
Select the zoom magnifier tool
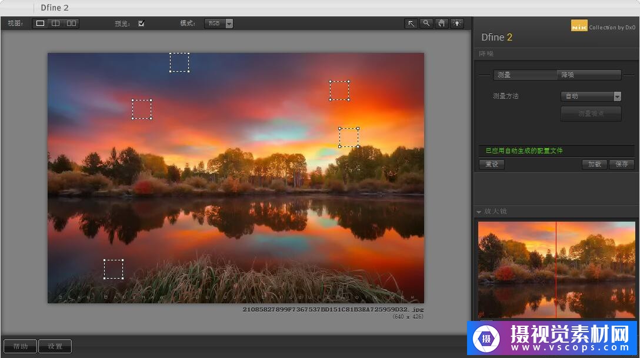pyautogui.click(x=426, y=24)
